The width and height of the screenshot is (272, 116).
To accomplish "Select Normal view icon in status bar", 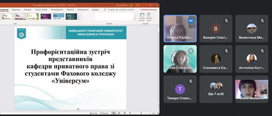I will pyautogui.click(x=113, y=113).
